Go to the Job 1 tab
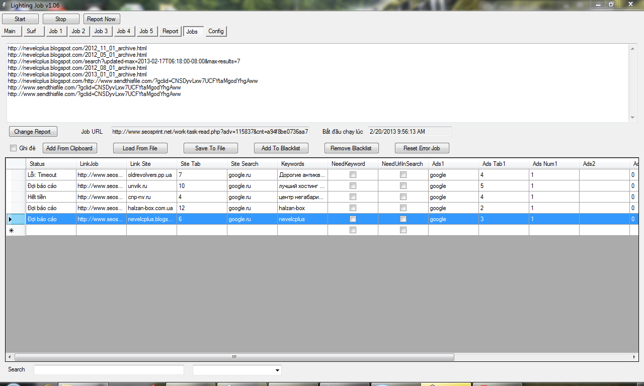 pos(56,31)
